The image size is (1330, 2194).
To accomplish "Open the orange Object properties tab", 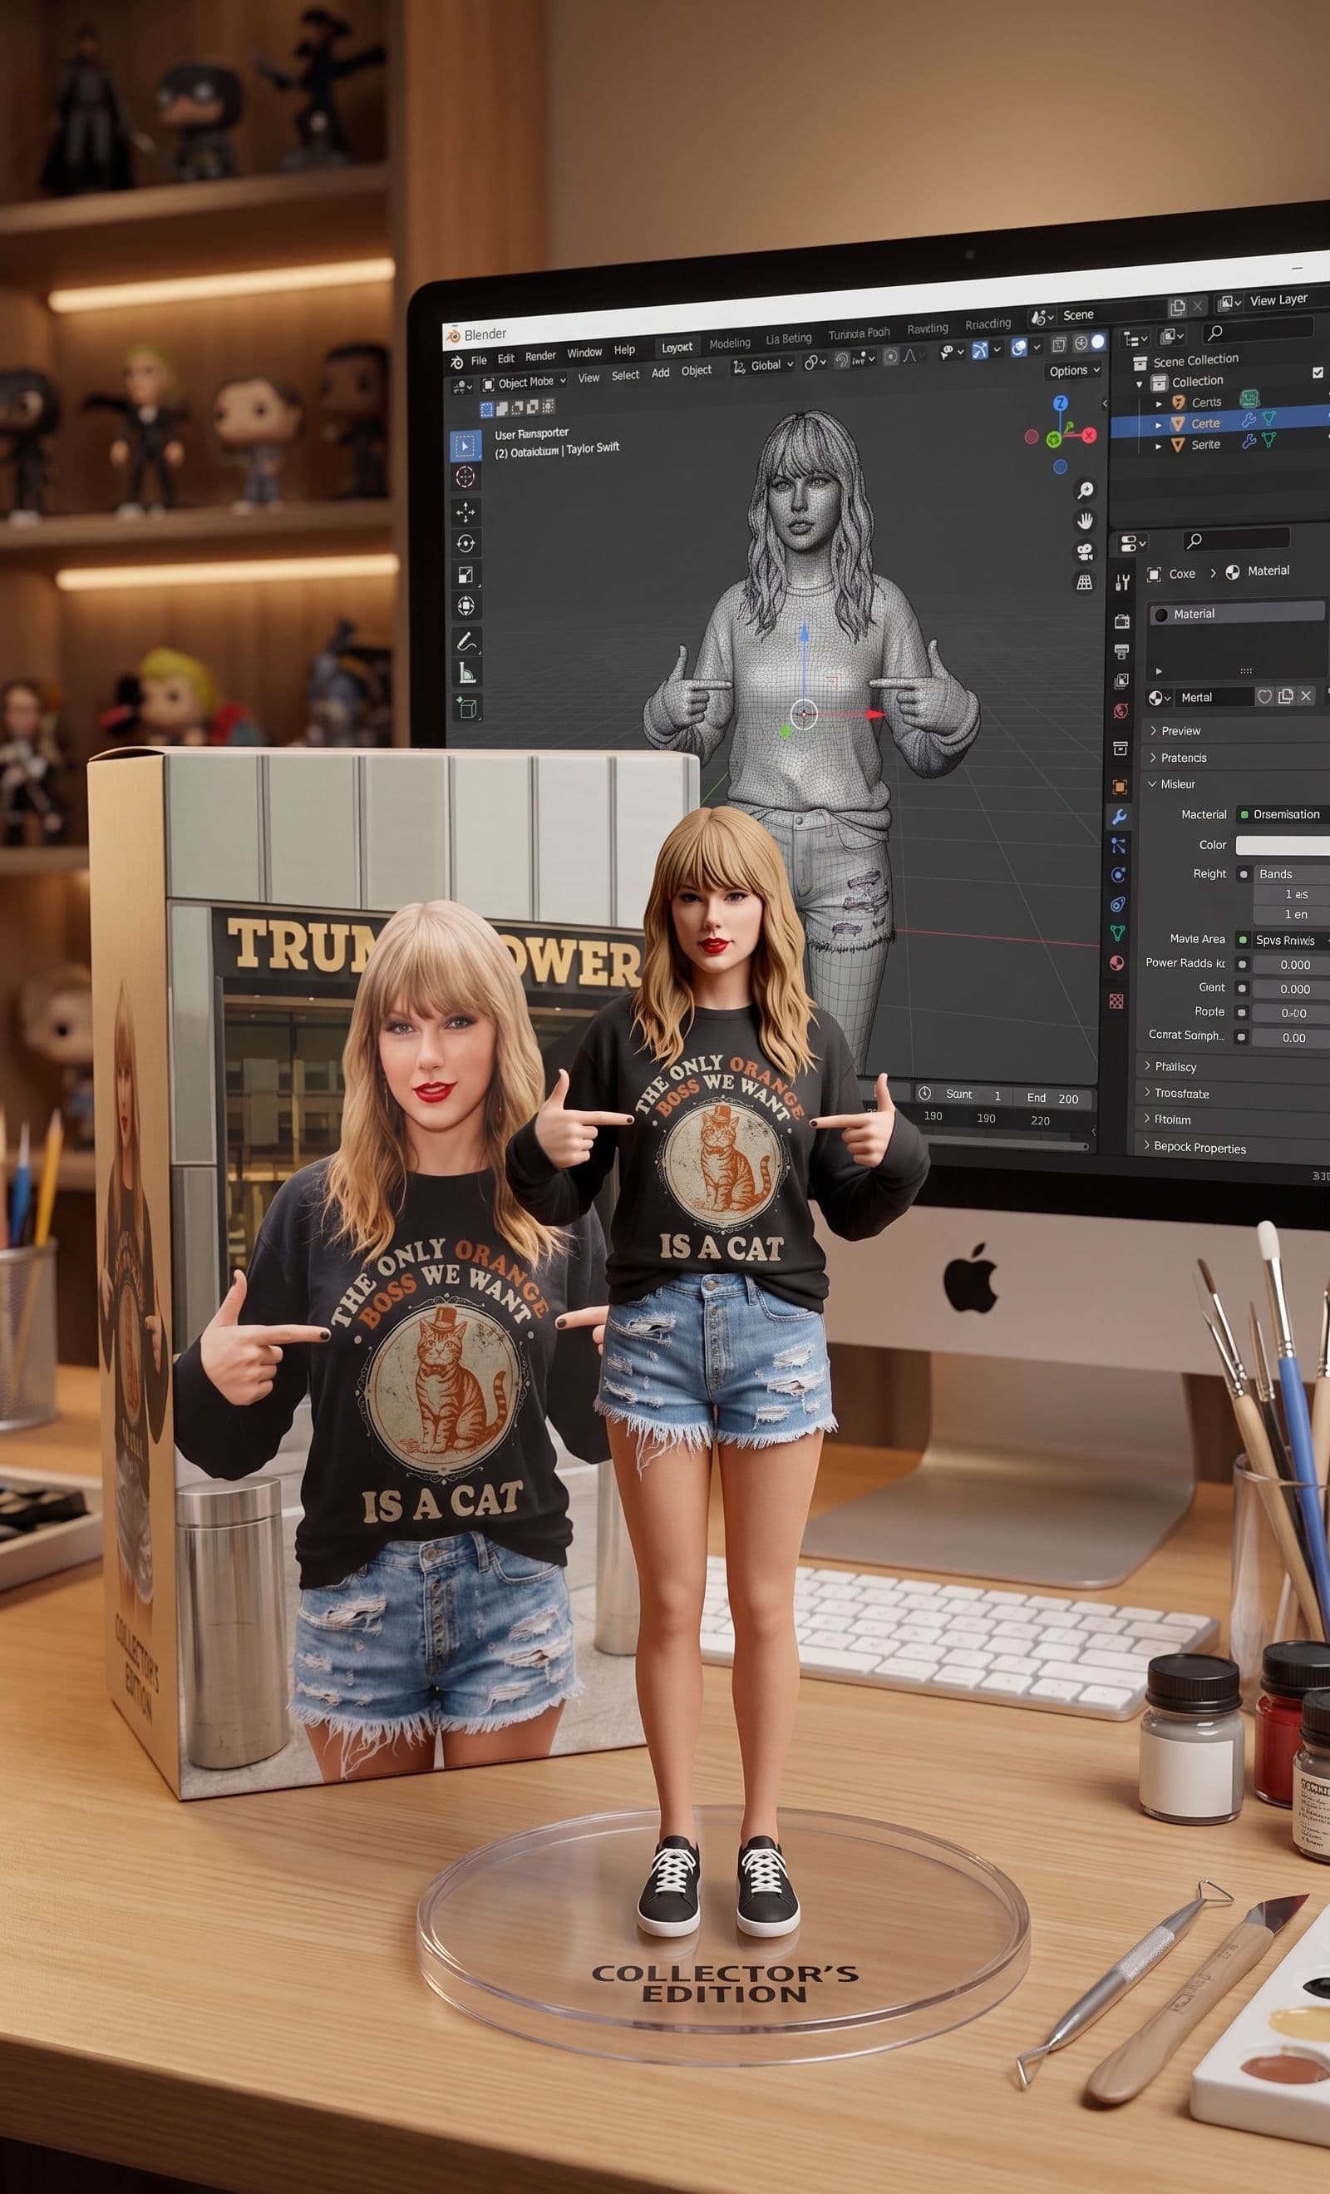I will [x=1120, y=786].
